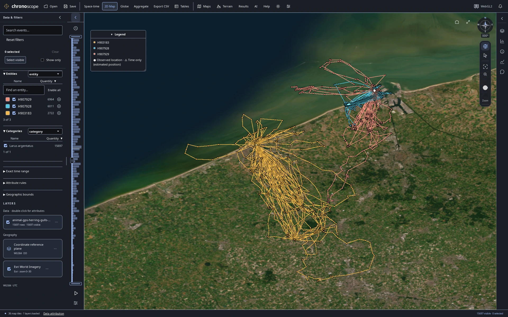Image resolution: width=508 pixels, height=317 pixels.
Task: Open the settings sliders icon in top toolbar
Action: click(x=288, y=6)
